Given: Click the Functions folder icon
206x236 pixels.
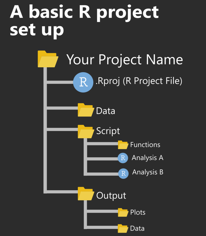Looking at the screenshot, I should point(123,145).
